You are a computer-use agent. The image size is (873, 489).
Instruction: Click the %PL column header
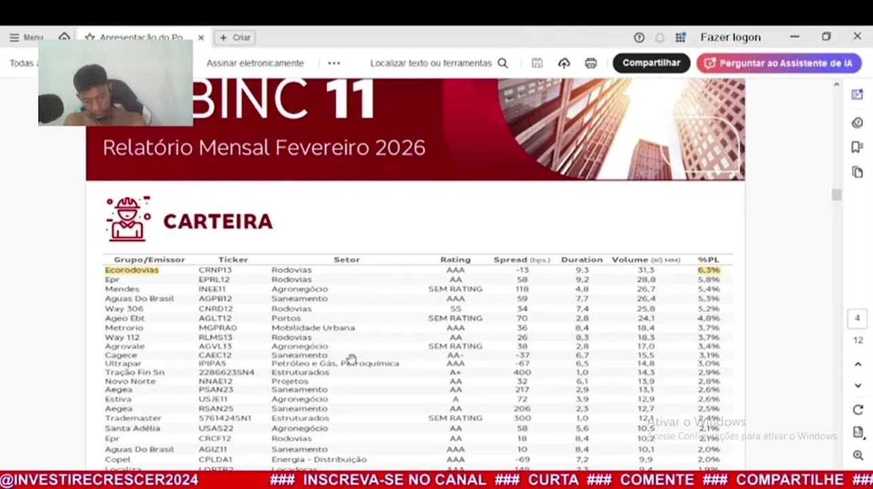pos(708,259)
